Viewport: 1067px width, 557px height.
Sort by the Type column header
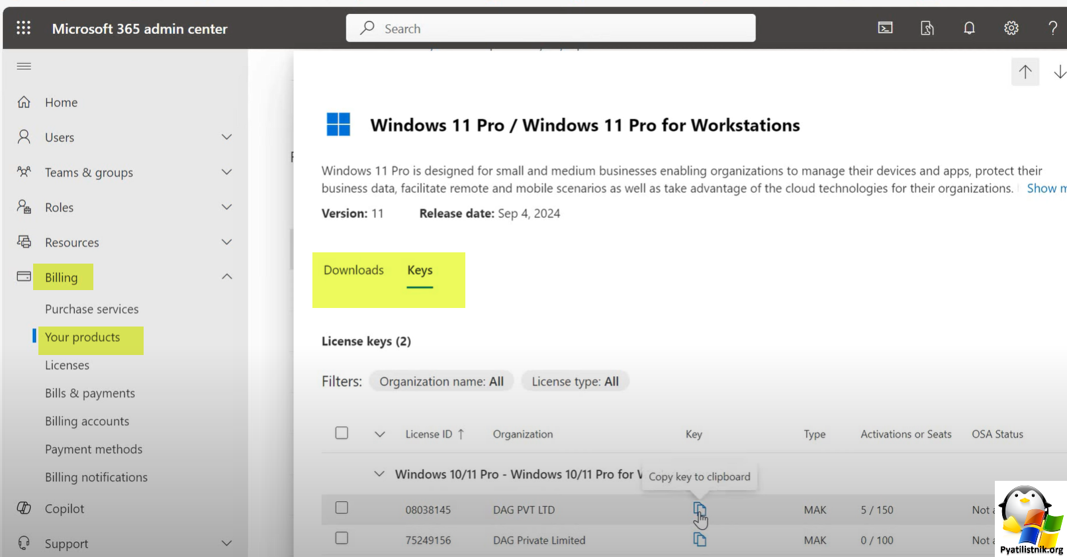815,434
